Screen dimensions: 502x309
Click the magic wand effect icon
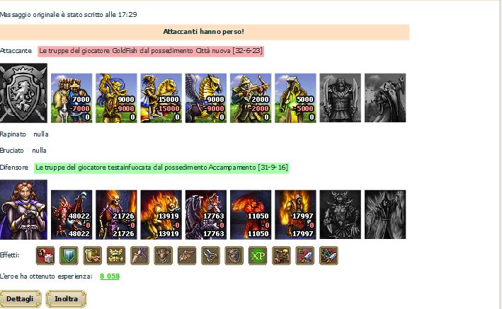pos(140,255)
